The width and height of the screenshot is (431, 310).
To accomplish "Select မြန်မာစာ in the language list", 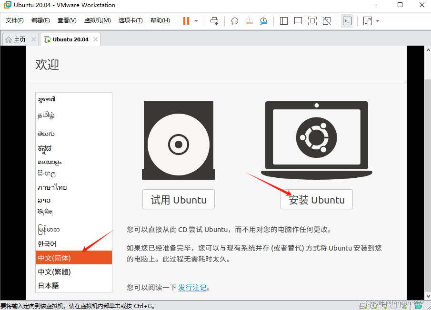I will [x=74, y=229].
